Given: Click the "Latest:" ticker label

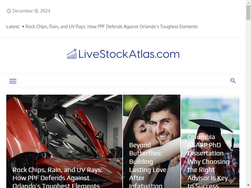Looking at the screenshot, I should [x=13, y=27].
